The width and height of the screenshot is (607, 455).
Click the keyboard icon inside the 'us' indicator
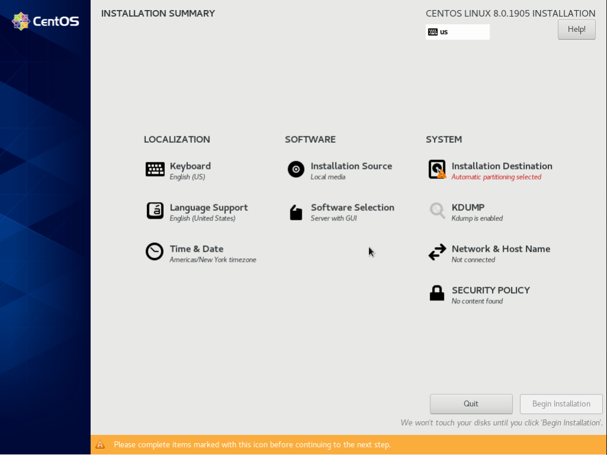pyautogui.click(x=432, y=31)
